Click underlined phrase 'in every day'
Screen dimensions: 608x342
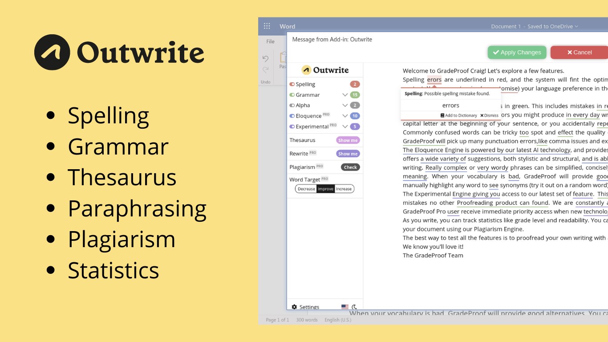point(583,115)
